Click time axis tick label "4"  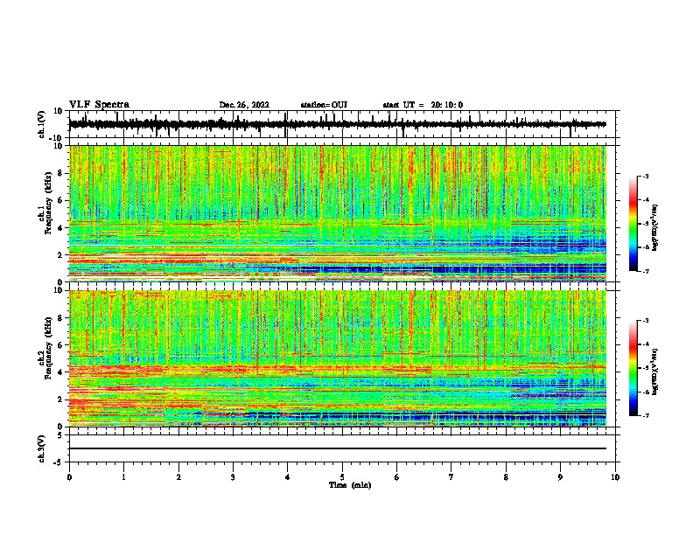[287, 477]
